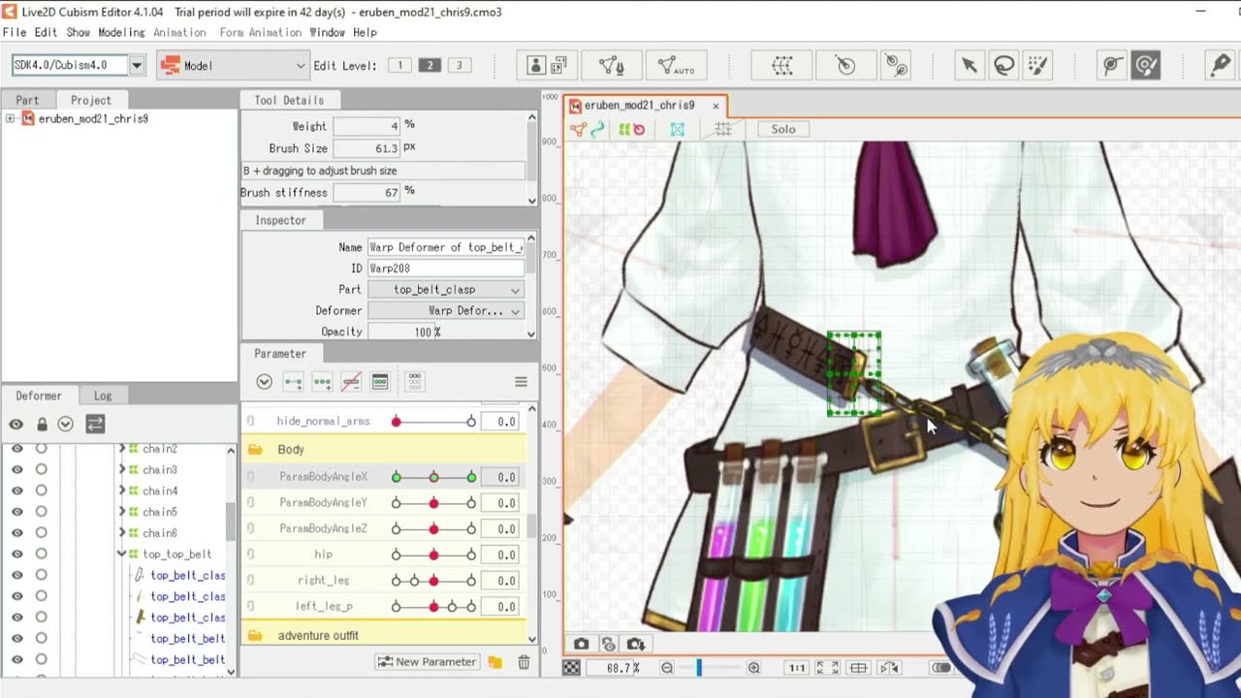
Task: Toggle the Deformer panel header eye icon
Action: pos(16,424)
